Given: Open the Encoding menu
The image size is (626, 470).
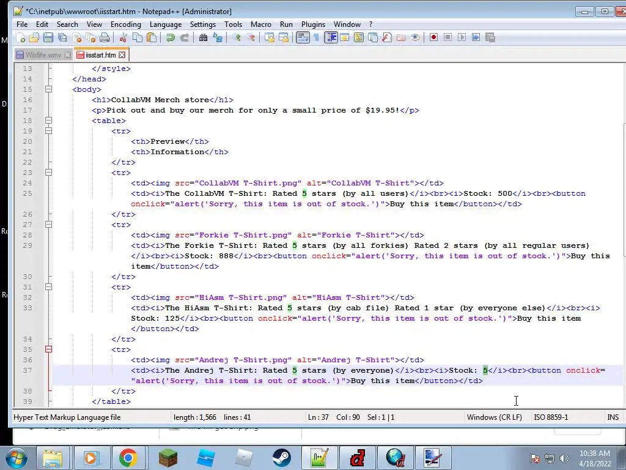Looking at the screenshot, I should pyautogui.click(x=126, y=24).
